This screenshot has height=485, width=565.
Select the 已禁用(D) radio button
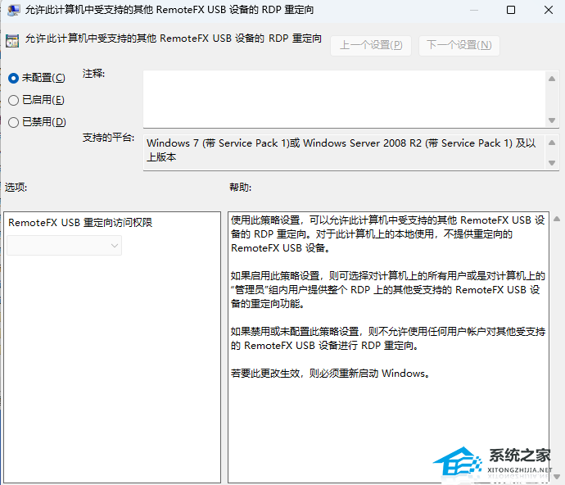(14, 122)
